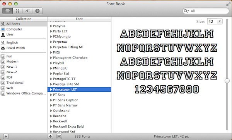Select Poplar Std font name

click(x=61, y=74)
